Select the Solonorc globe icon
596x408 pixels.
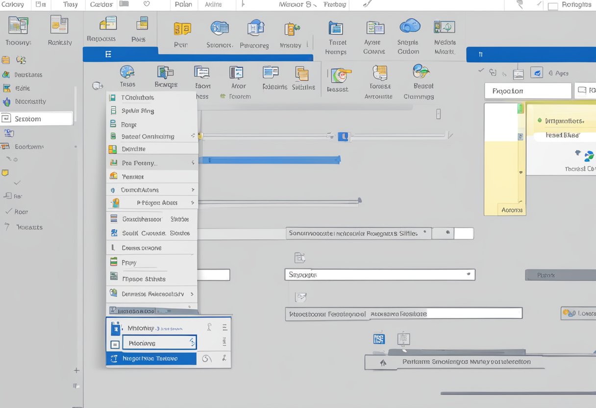pos(219,27)
